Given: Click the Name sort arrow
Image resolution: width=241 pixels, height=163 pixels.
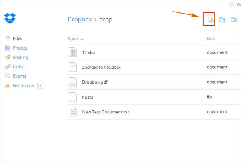Looking at the screenshot, I should (82, 39).
